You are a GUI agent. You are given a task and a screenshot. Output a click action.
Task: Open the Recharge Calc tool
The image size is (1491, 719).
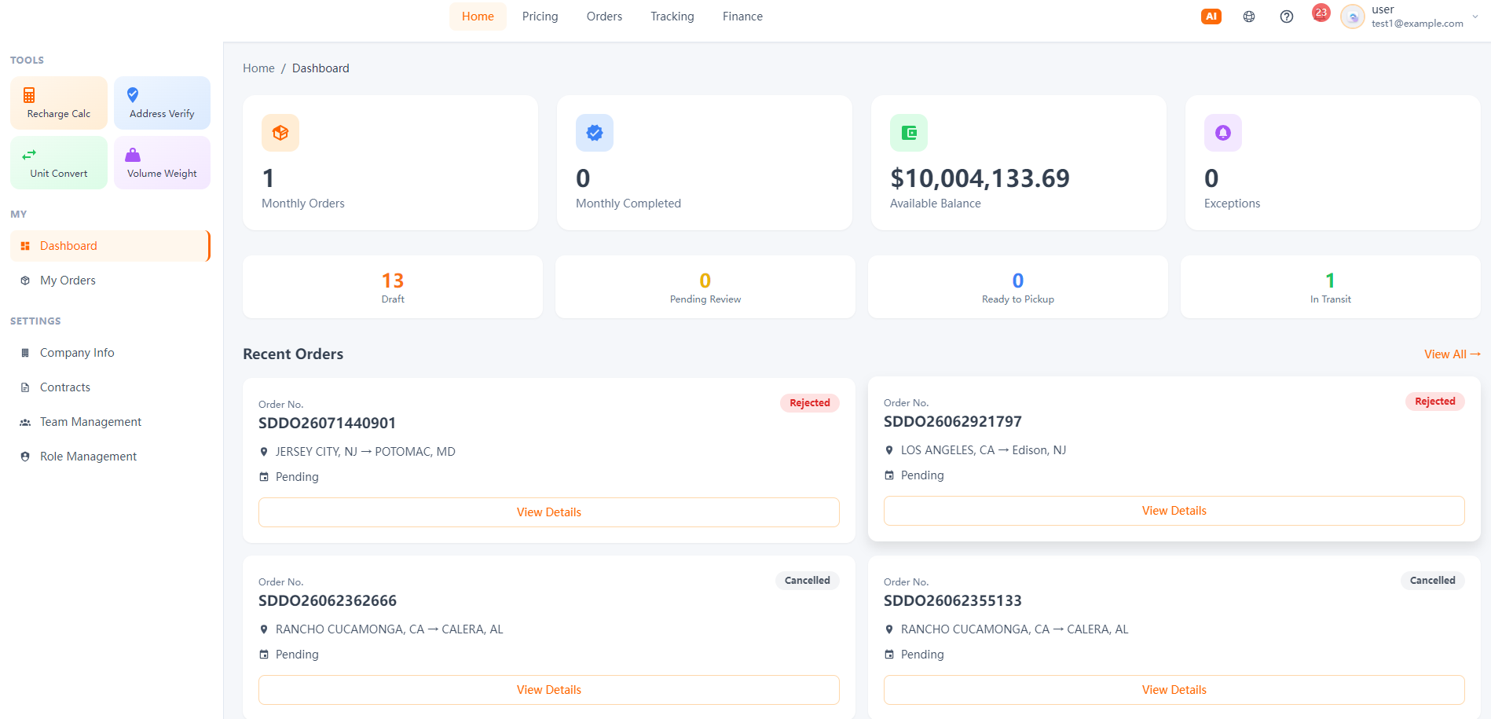click(59, 103)
